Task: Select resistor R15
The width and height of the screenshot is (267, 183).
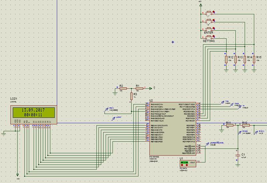Action: [x=254, y=59]
